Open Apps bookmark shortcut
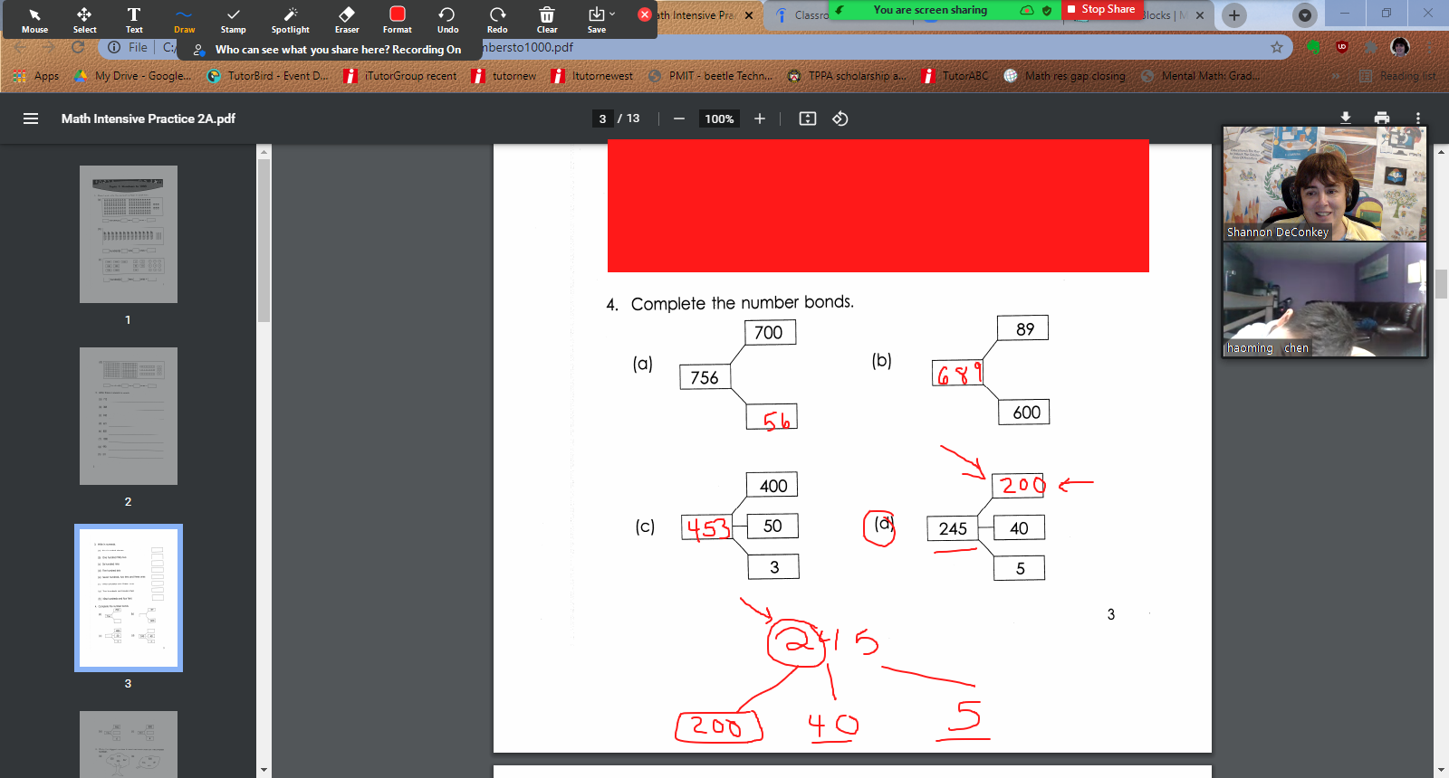Screen dimensions: 1449x778 pos(36,76)
